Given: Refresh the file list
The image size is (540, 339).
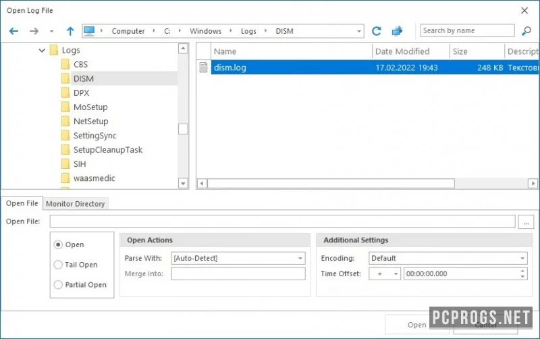Looking at the screenshot, I should click(x=377, y=31).
